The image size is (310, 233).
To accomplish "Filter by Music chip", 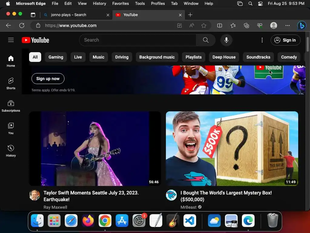I will pos(98,57).
